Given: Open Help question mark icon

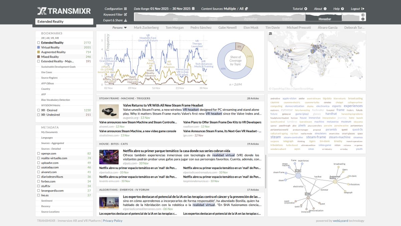Looking at the screenshot, I should [x=343, y=9].
